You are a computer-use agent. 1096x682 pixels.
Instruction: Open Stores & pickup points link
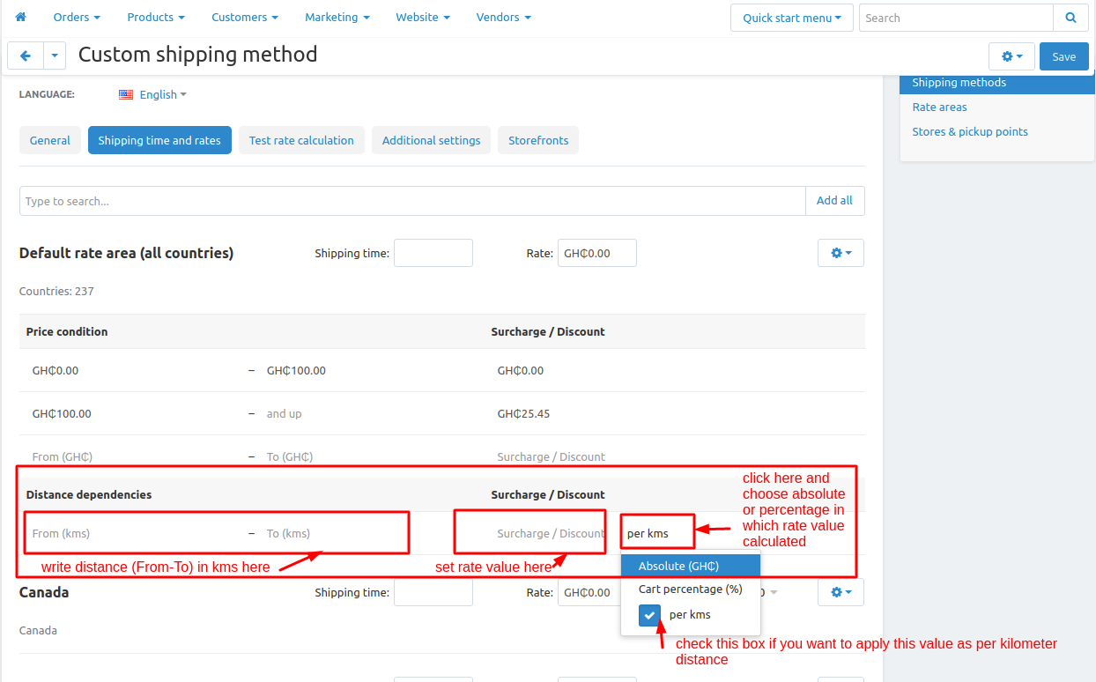(x=970, y=132)
